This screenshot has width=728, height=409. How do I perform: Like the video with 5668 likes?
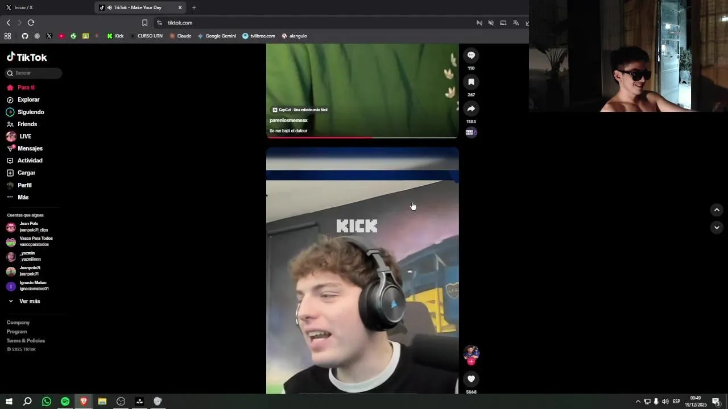coord(471,379)
